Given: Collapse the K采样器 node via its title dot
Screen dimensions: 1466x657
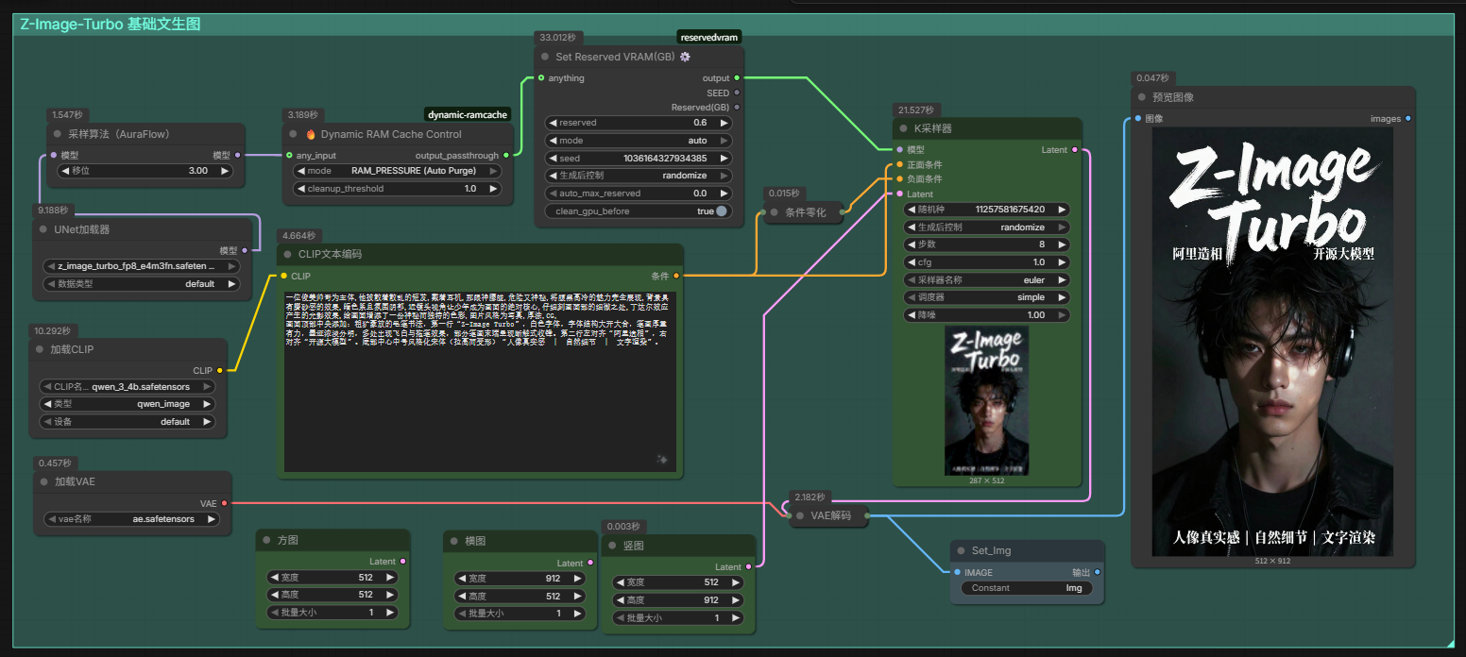Looking at the screenshot, I should tap(906, 128).
